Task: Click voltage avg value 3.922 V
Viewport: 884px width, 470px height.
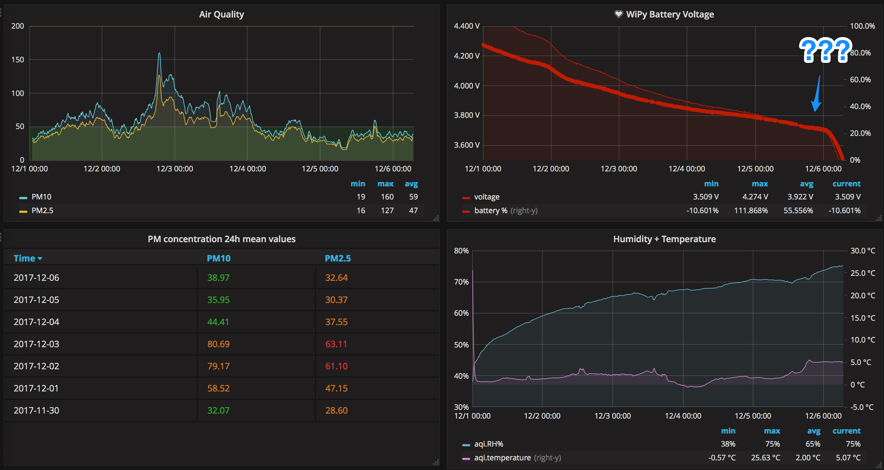Action: pyautogui.click(x=800, y=197)
